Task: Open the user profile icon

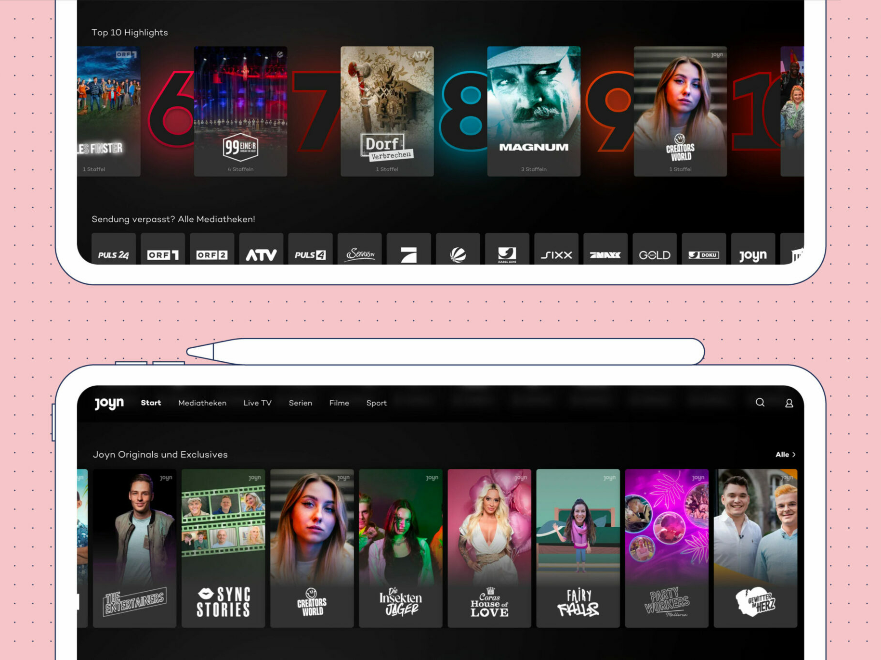Action: click(789, 403)
